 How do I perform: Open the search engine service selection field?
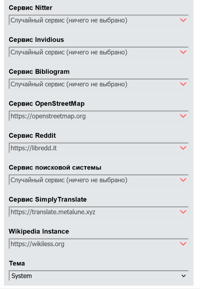tap(99, 180)
